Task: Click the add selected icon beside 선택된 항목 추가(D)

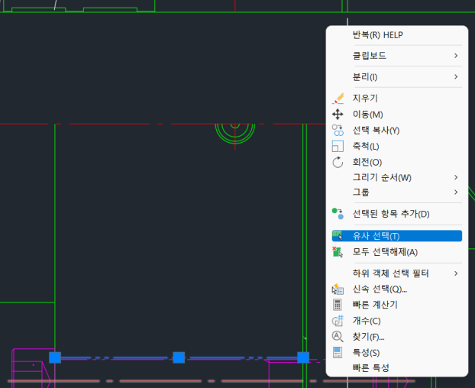Action: [338, 214]
